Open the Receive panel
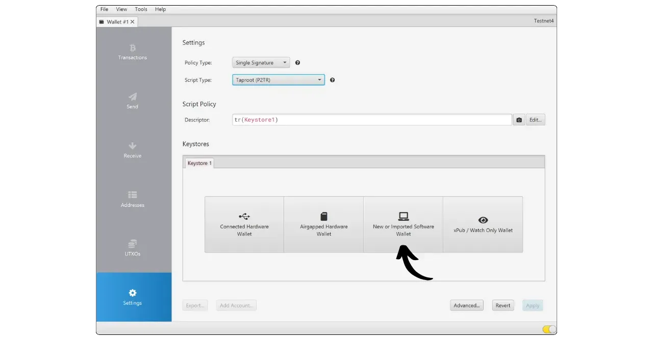This screenshot has width=653, height=340. 133,150
